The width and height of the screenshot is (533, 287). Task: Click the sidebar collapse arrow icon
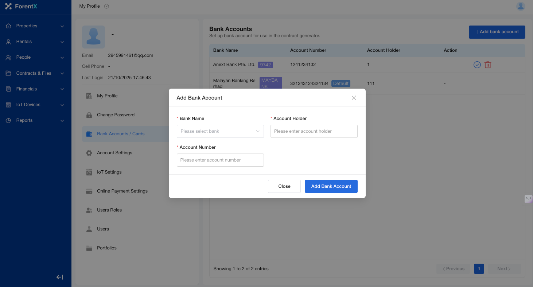coord(60,277)
